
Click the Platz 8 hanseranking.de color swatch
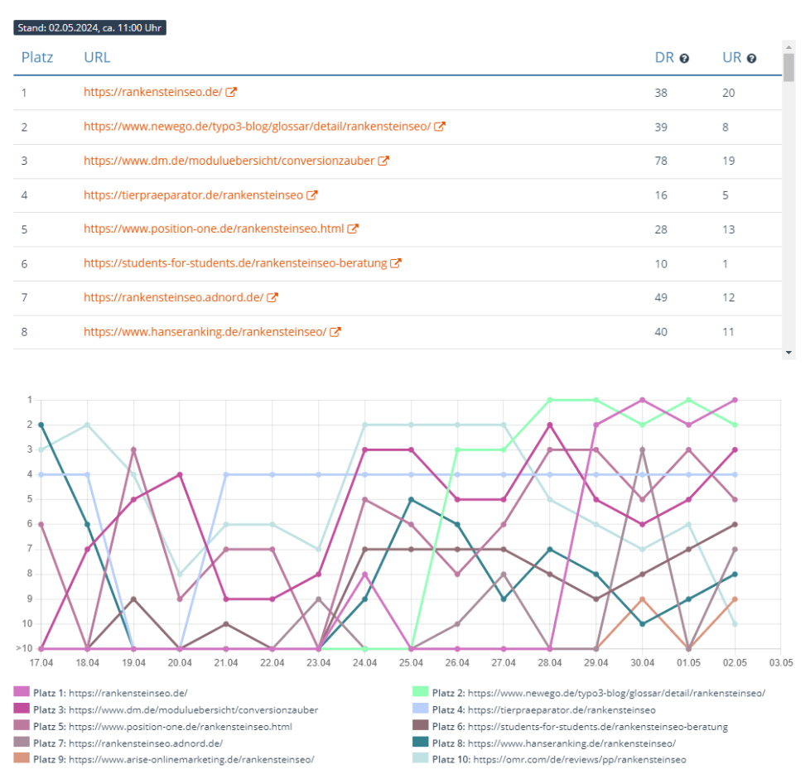420,743
